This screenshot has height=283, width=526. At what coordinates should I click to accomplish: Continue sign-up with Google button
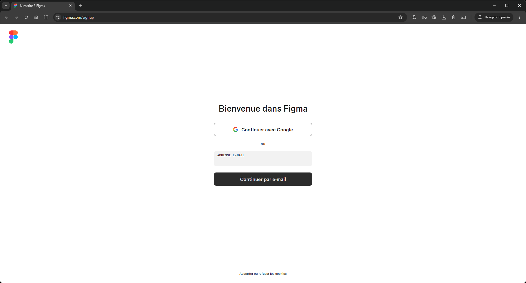[x=263, y=129]
